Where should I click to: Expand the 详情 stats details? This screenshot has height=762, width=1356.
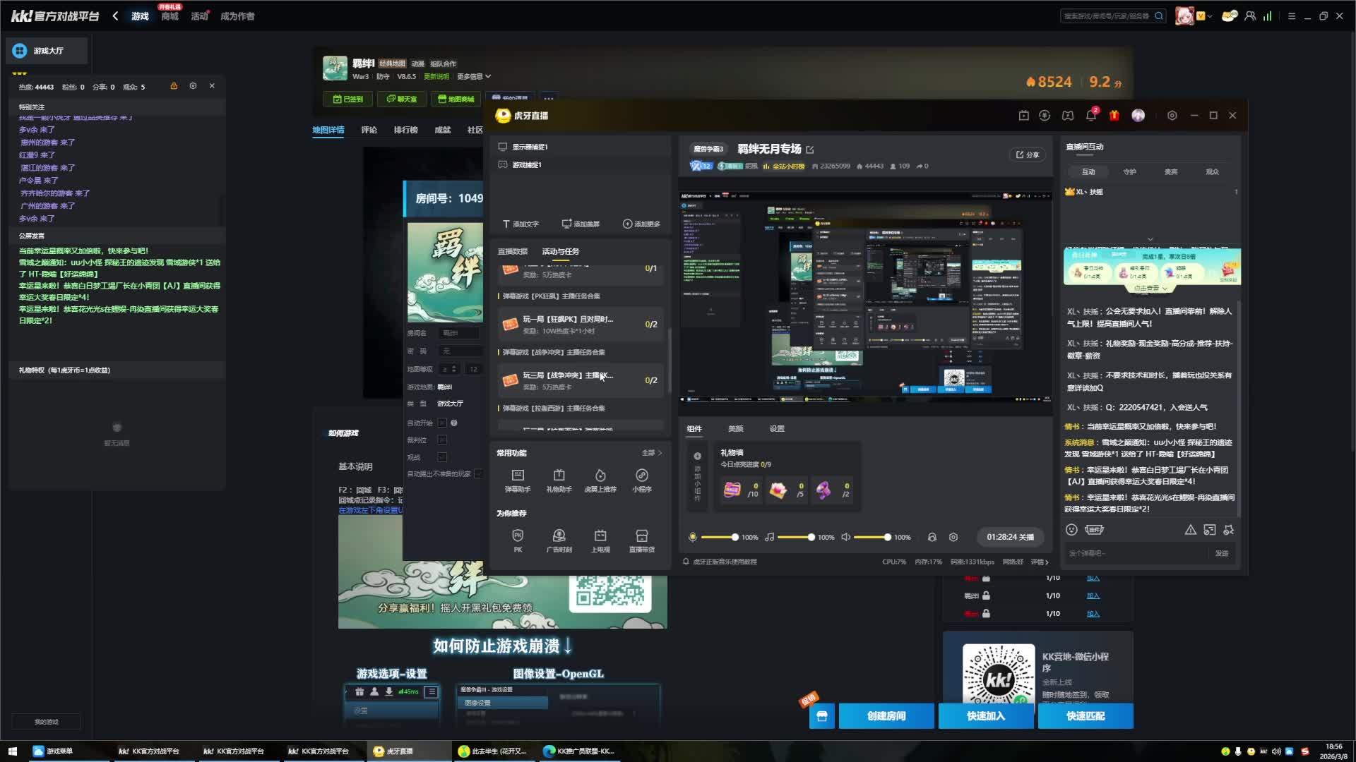pos(1039,562)
